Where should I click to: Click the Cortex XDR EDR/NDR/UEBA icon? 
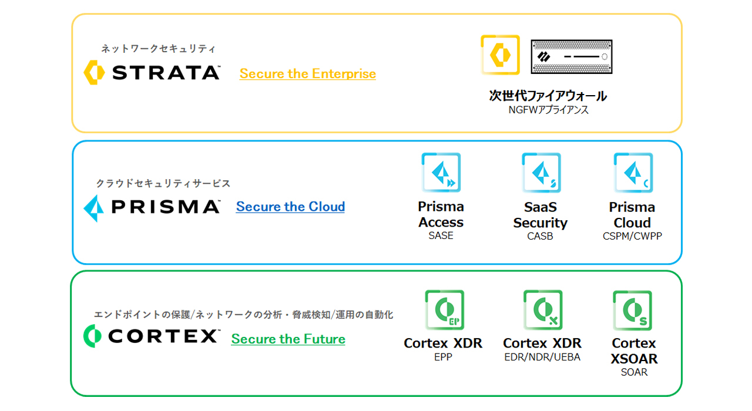(x=543, y=309)
